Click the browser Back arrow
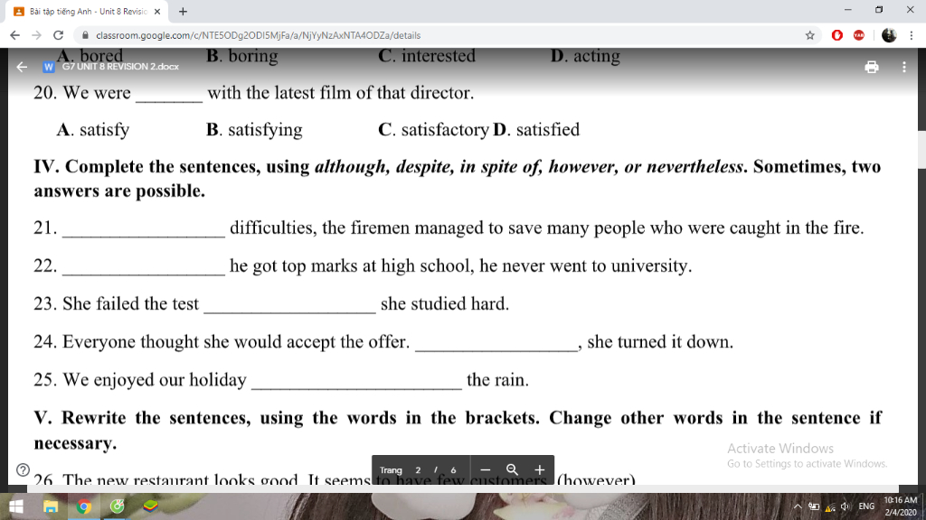This screenshot has height=520, width=926. click(14, 35)
